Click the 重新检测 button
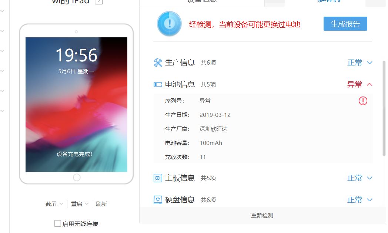 (262, 215)
